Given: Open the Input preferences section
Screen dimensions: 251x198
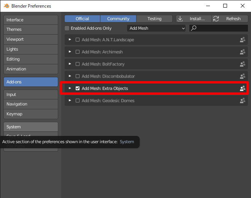Looking at the screenshot, I should [31, 94].
